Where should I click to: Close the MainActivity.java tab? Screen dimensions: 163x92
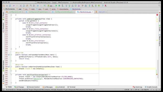pyautogui.click(x=92, y=12)
